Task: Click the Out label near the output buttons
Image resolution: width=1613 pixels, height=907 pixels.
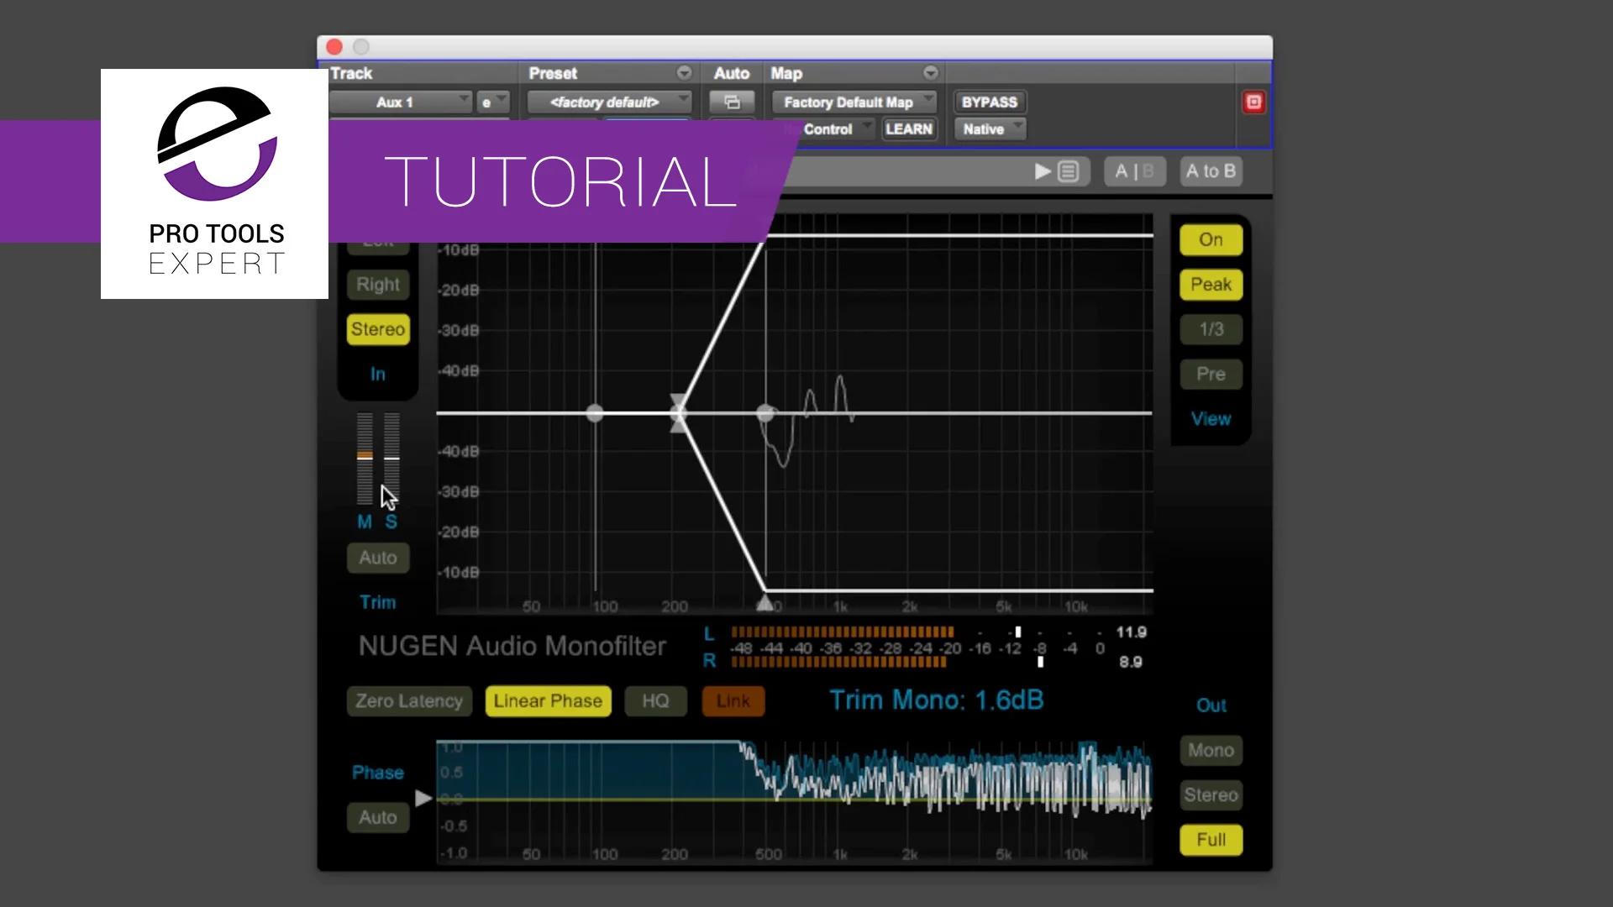Action: click(1211, 705)
